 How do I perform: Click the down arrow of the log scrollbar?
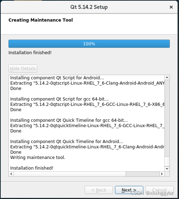[167, 169]
